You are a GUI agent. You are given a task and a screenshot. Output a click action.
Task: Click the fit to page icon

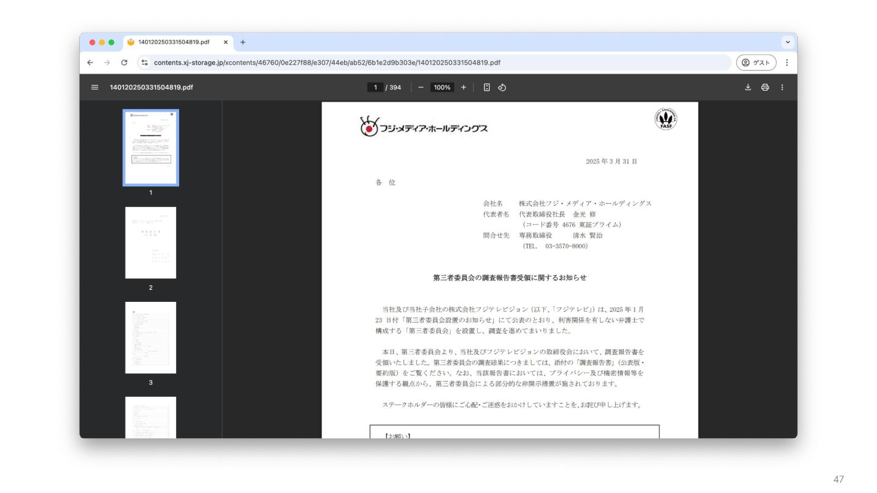(487, 87)
